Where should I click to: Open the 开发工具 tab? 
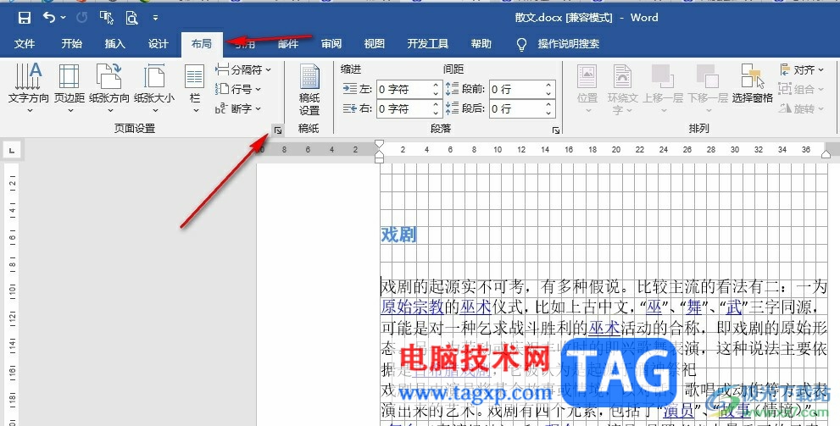coord(427,44)
